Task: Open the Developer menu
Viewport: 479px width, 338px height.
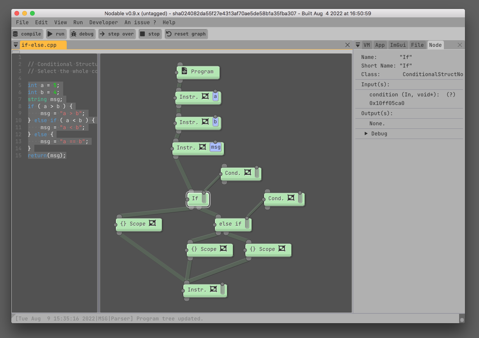Action: pyautogui.click(x=103, y=23)
